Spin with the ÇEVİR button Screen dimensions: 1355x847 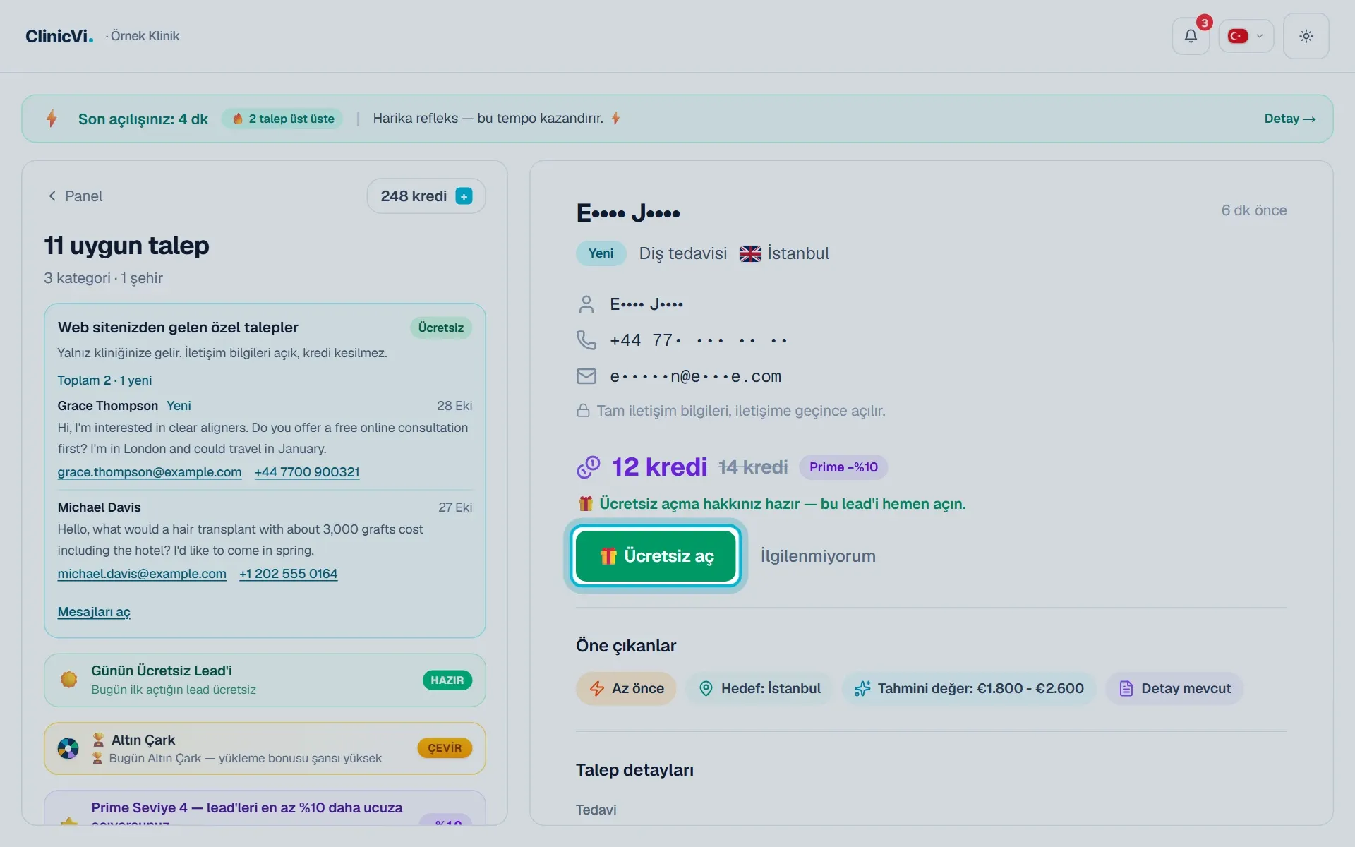pyautogui.click(x=445, y=748)
